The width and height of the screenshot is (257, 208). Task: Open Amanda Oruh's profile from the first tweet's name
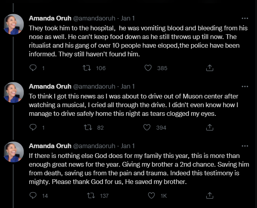(49, 19)
